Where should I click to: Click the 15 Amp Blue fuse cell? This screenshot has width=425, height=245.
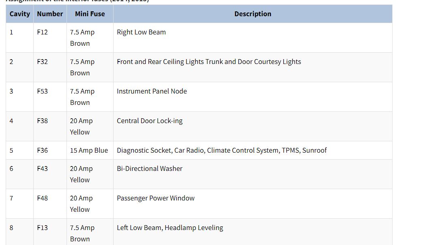coord(89,150)
